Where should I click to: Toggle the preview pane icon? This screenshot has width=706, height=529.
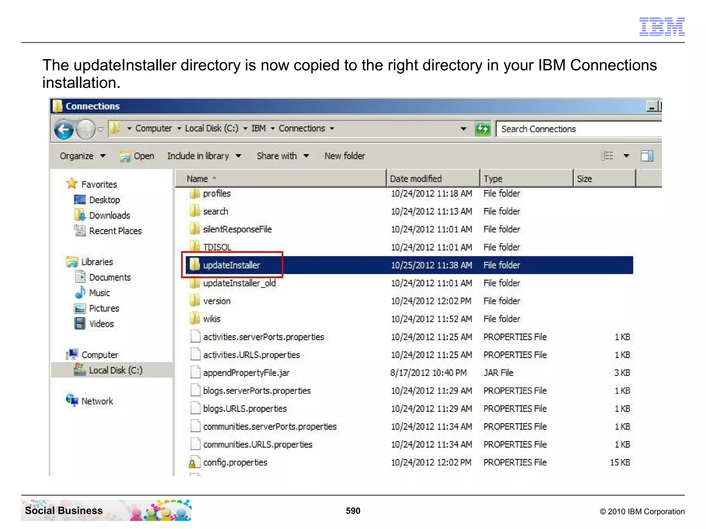[x=647, y=156]
